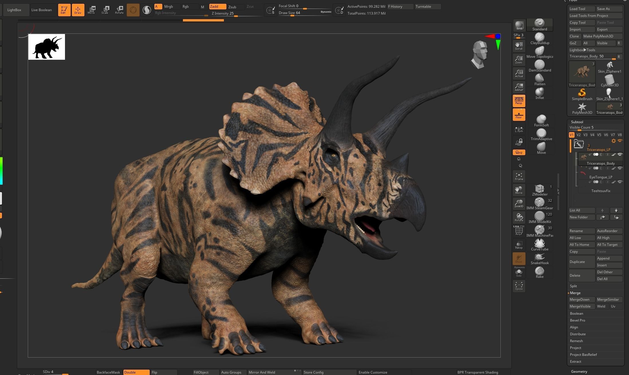The height and width of the screenshot is (375, 629).
Task: Switch to subtool visibility set V2
Action: point(579,135)
